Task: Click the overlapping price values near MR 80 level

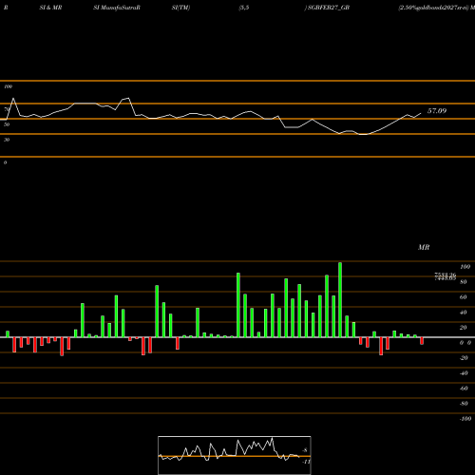Action: (446, 276)
